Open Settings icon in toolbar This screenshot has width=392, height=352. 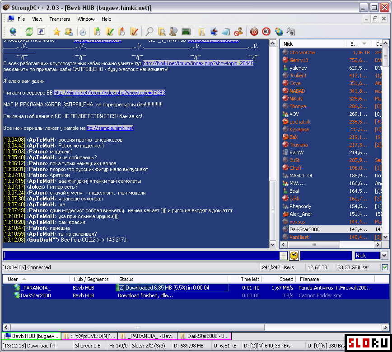point(214,32)
